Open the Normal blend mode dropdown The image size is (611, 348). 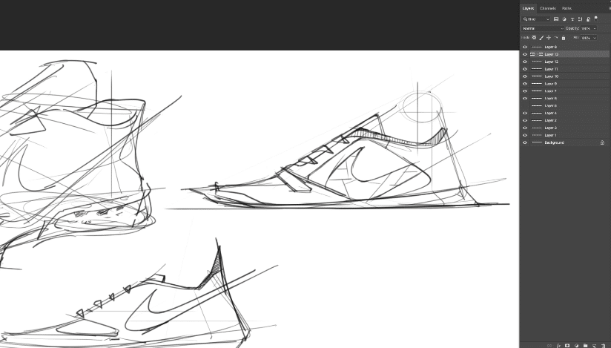click(543, 28)
